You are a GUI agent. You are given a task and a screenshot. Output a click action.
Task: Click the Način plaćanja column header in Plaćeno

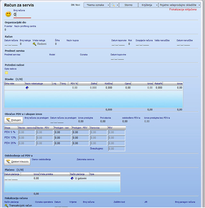[x=79, y=174]
